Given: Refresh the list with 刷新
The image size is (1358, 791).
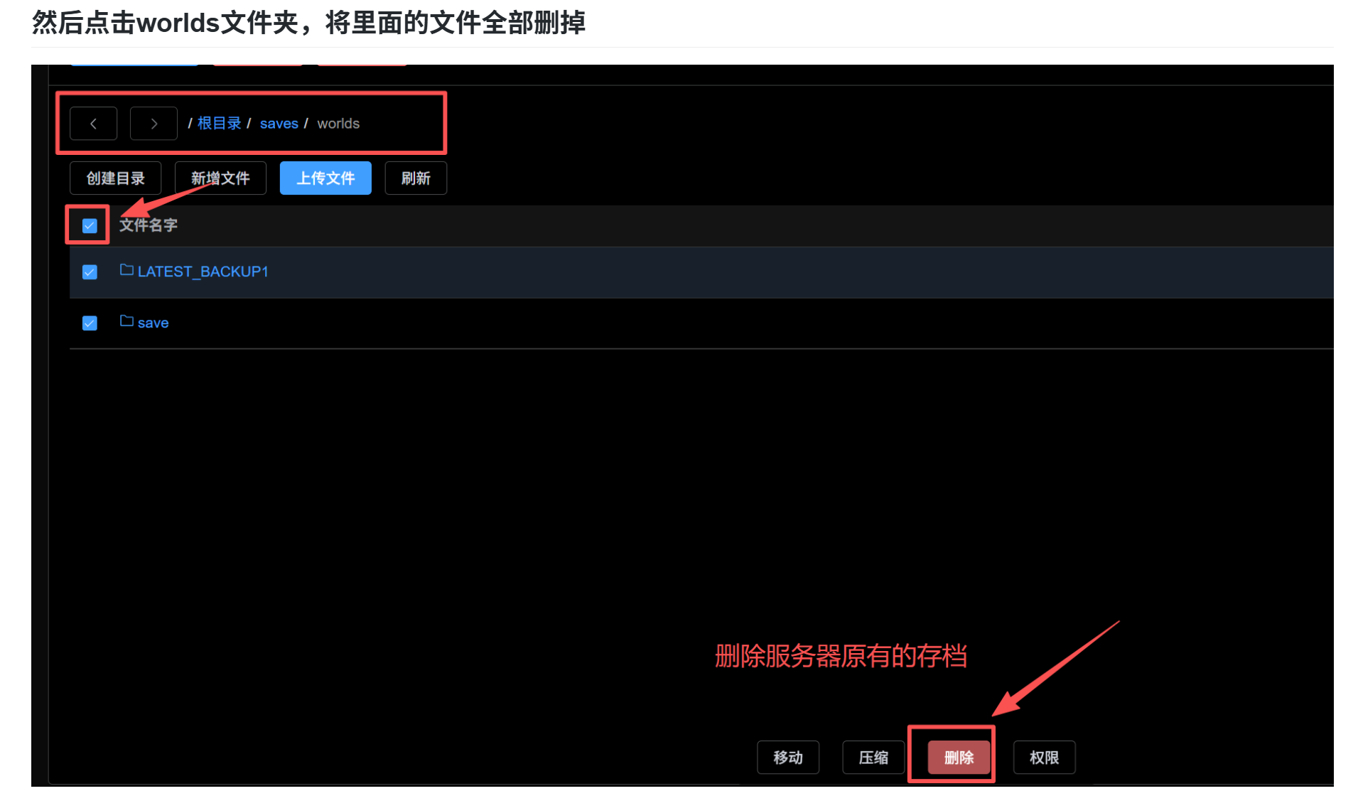Looking at the screenshot, I should click(416, 178).
